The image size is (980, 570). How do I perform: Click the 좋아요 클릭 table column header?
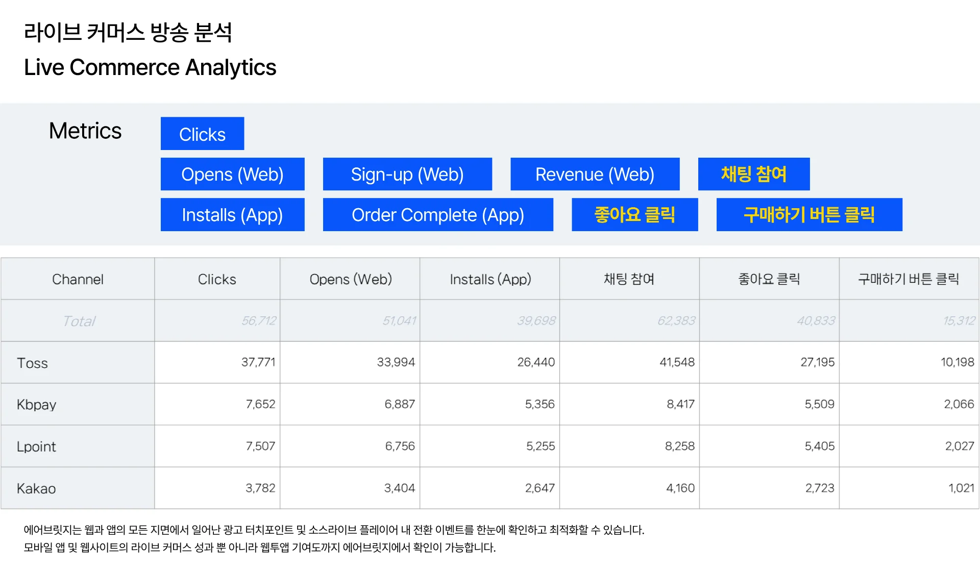(769, 279)
